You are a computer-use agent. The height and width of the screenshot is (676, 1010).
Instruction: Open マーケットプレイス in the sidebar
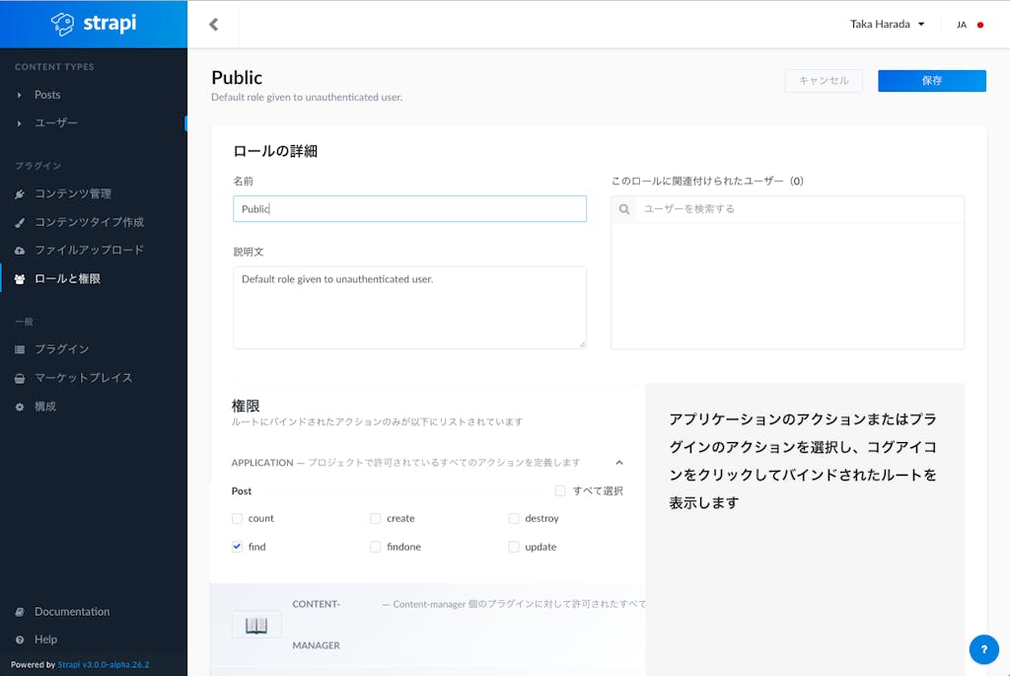click(x=84, y=378)
